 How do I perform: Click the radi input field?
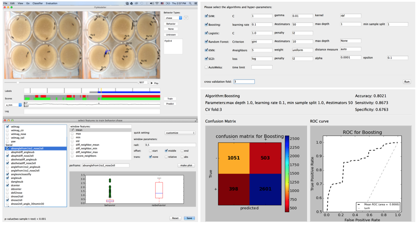click(x=170, y=145)
